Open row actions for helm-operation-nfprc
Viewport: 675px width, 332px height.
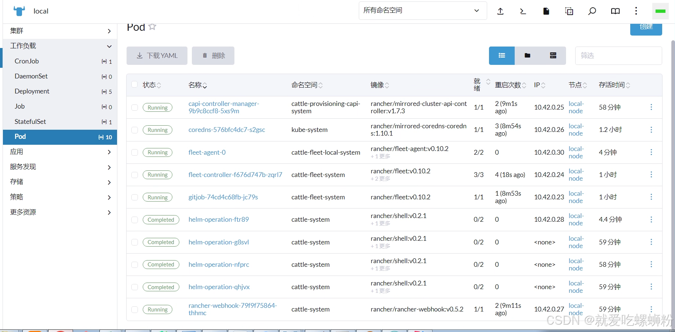(x=651, y=264)
